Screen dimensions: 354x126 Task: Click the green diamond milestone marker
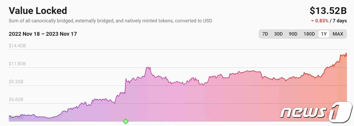tap(126, 121)
